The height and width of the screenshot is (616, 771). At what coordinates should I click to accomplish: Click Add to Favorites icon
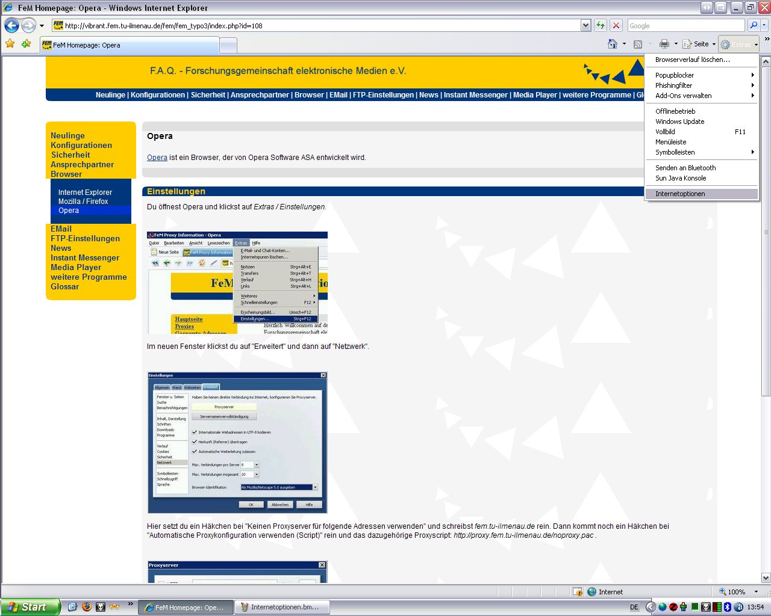[x=26, y=44]
